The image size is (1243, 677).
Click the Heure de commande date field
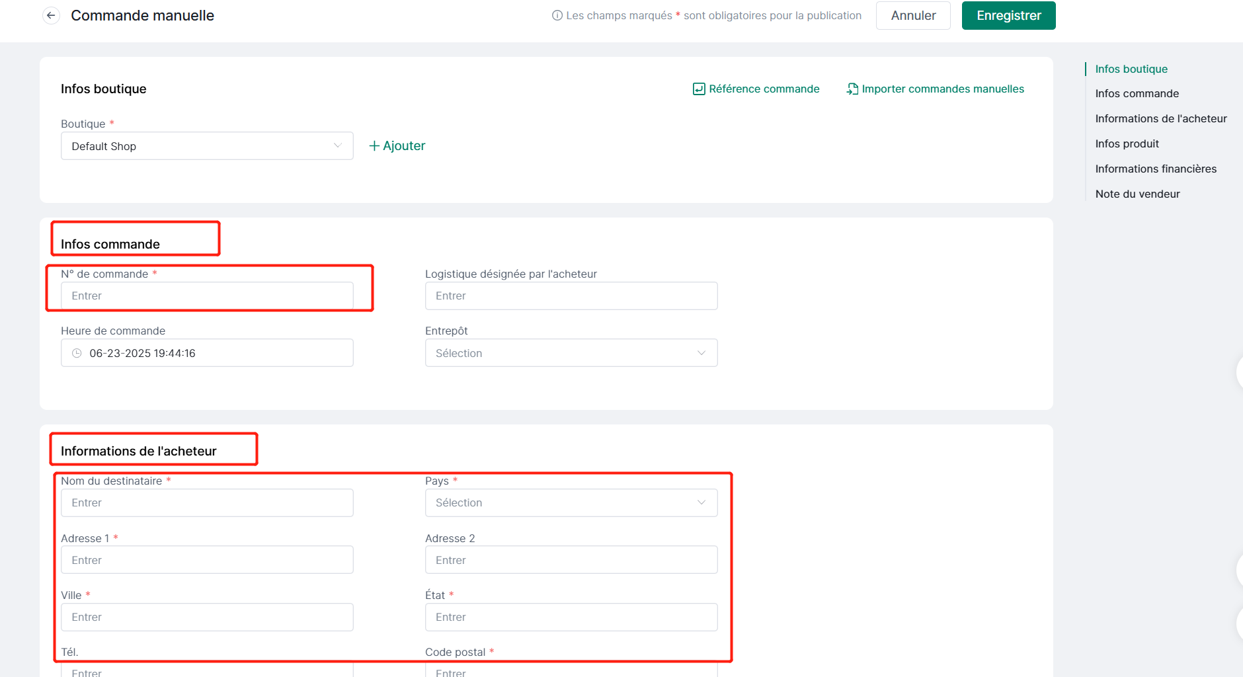click(207, 353)
